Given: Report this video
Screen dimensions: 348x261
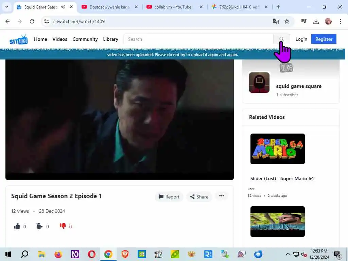Looking at the screenshot, I should coord(169,197).
